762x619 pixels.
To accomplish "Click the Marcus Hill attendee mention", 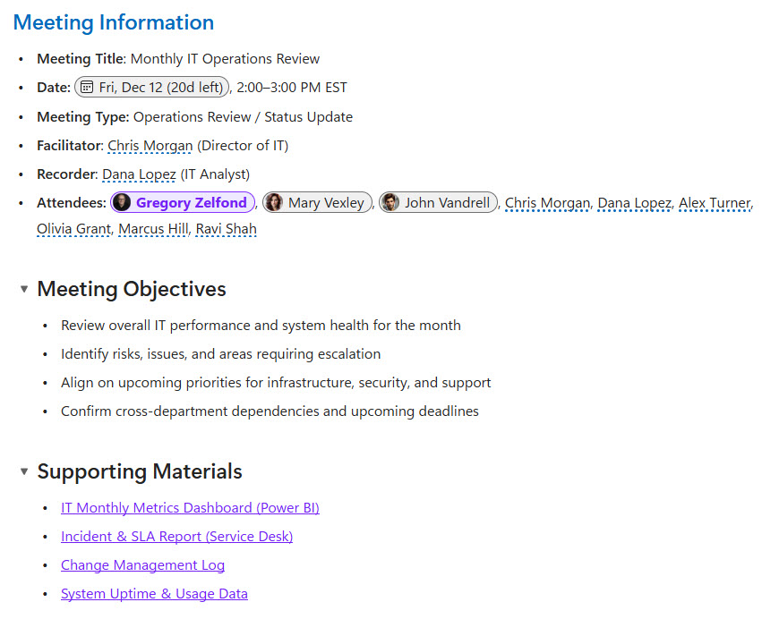I will (x=152, y=229).
